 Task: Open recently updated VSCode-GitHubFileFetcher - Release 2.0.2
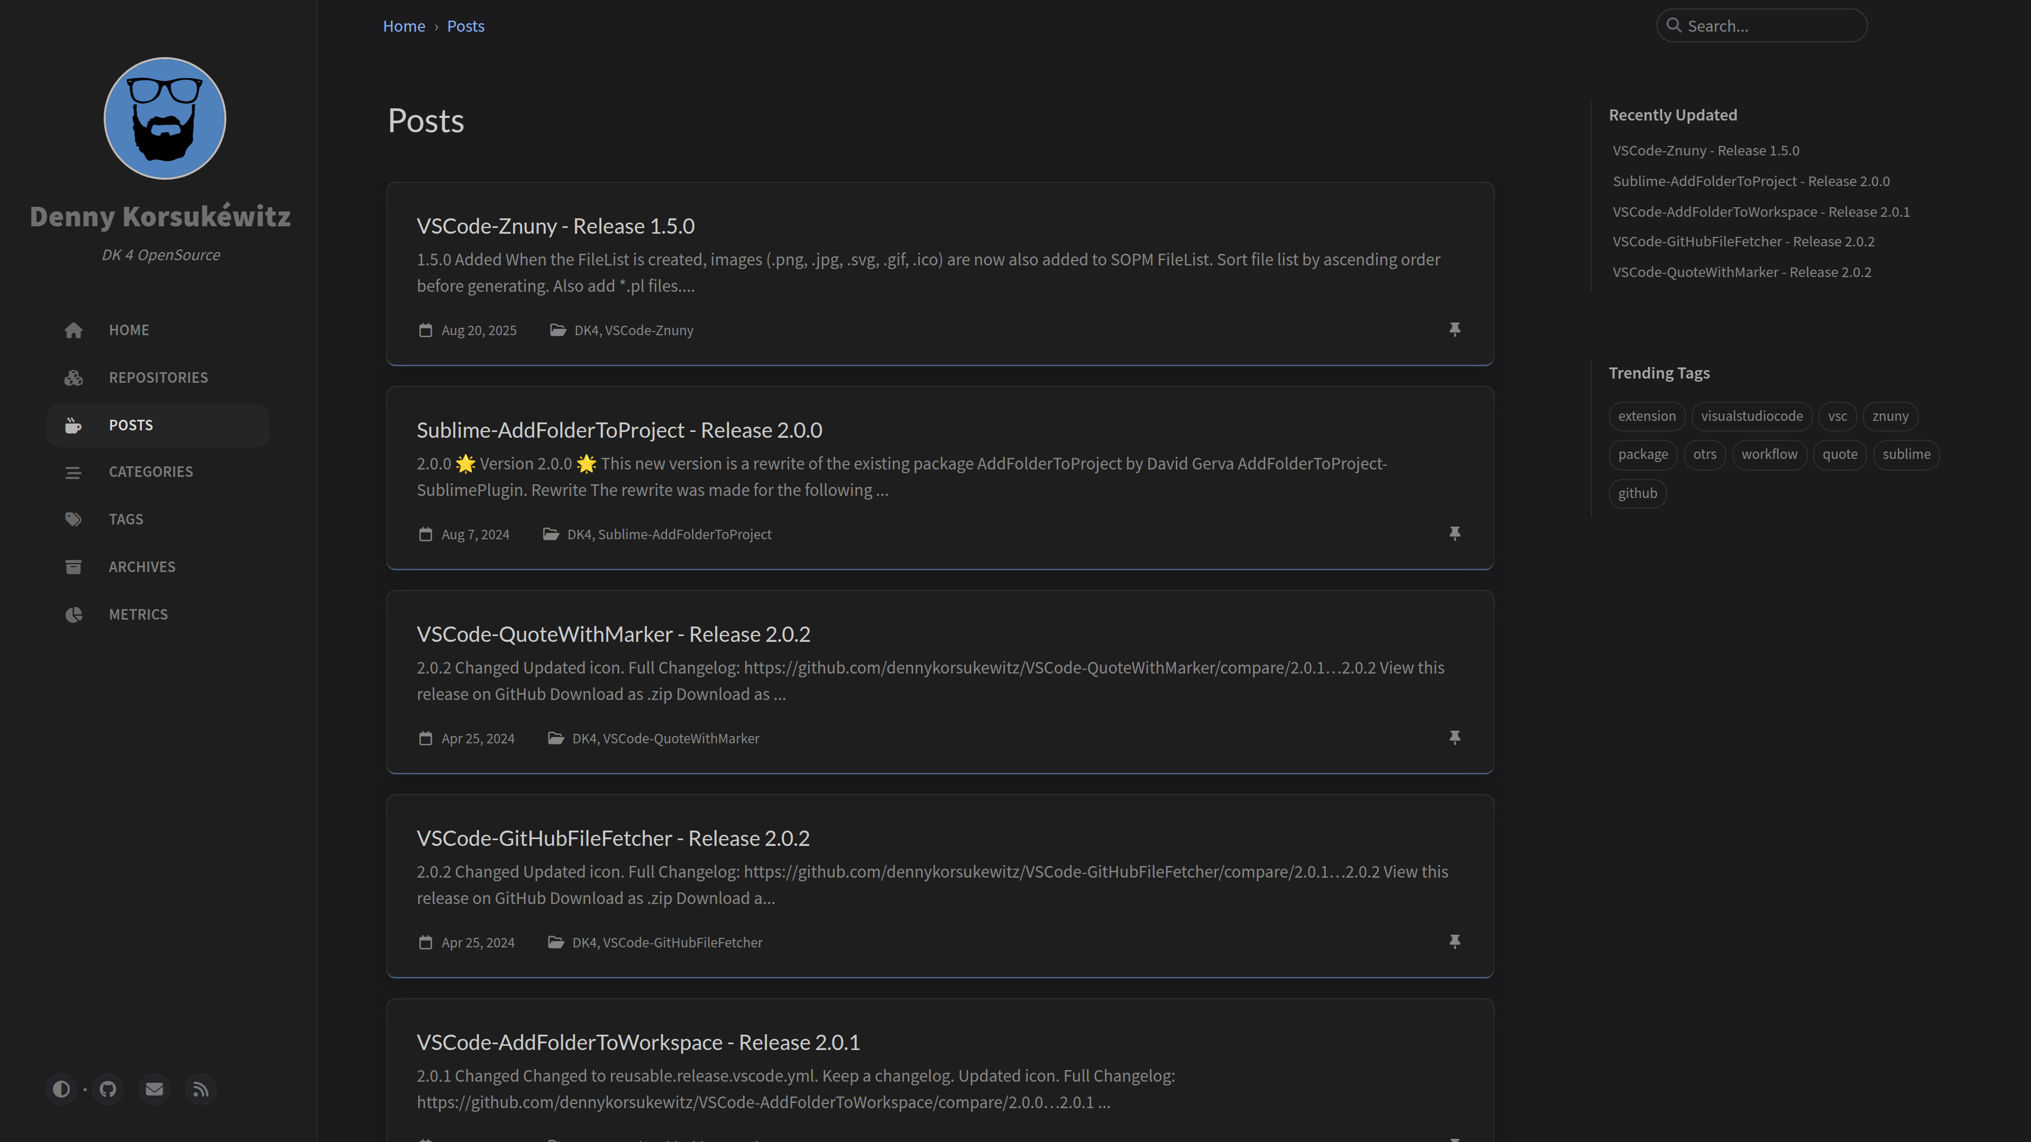click(x=1743, y=242)
